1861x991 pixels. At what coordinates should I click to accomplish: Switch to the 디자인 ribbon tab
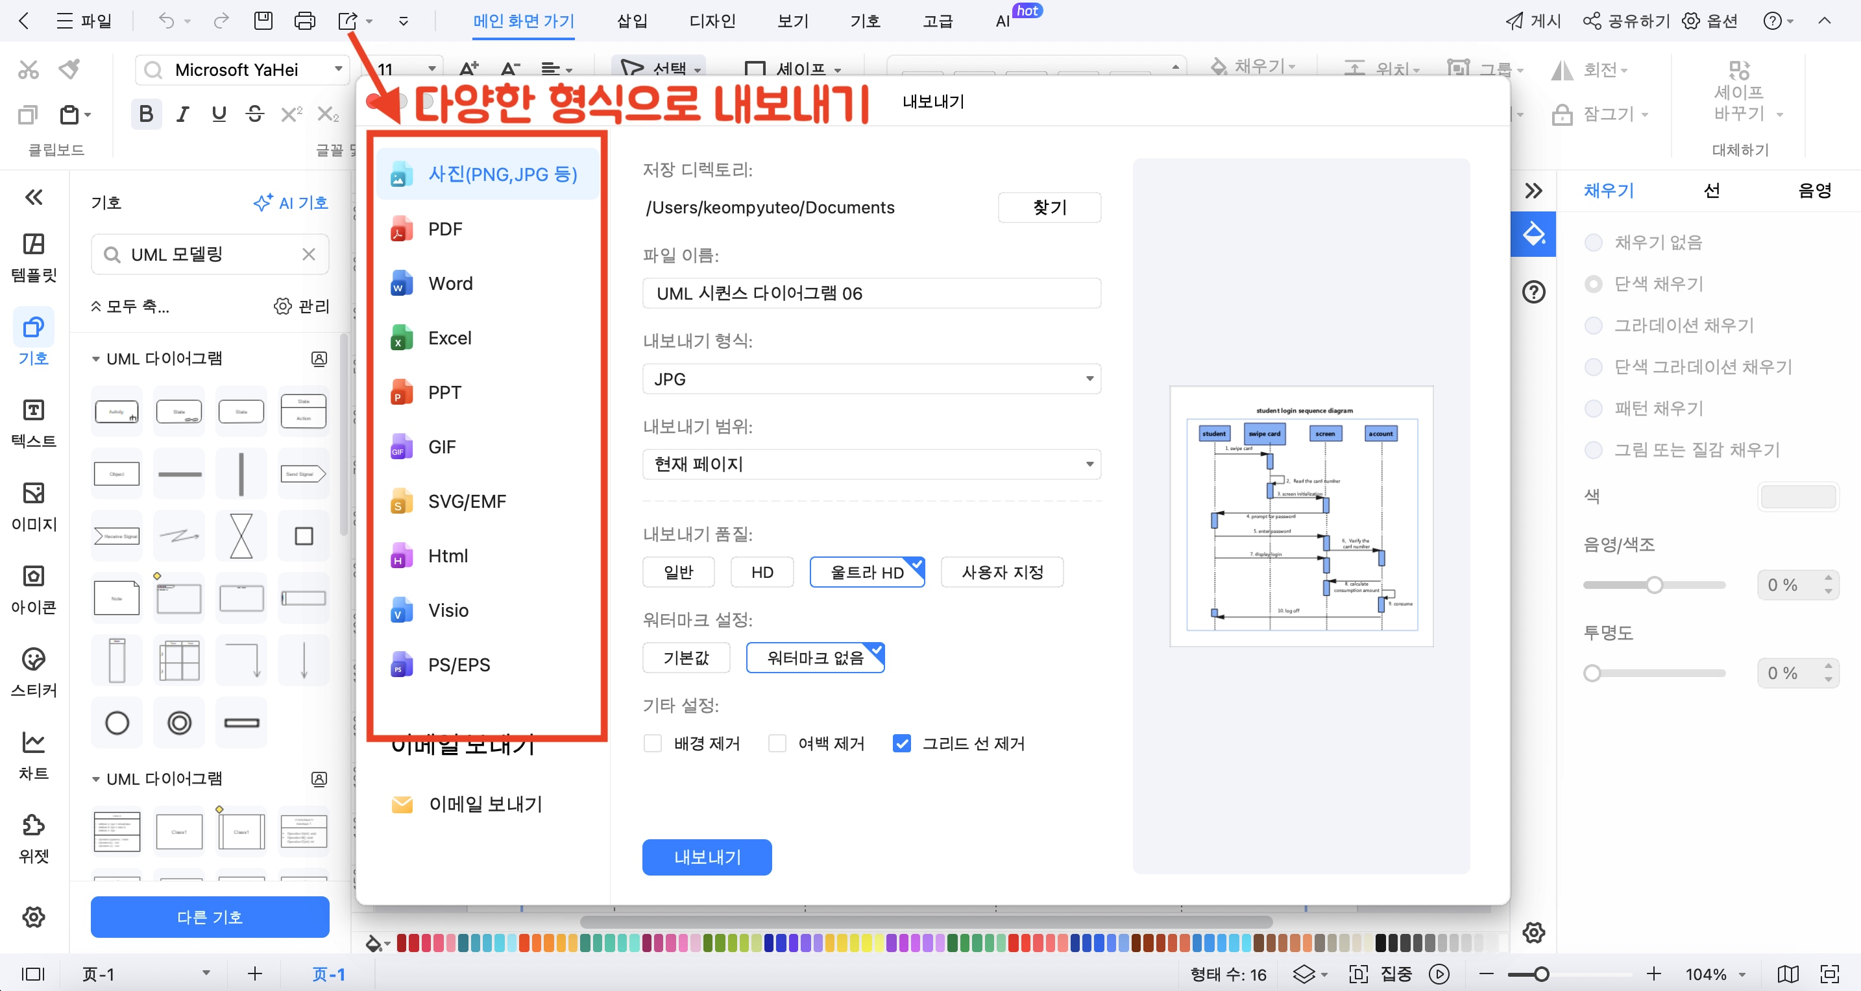click(x=712, y=21)
